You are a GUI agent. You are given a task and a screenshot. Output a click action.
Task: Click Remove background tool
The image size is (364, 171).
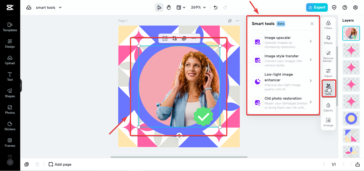328,56
